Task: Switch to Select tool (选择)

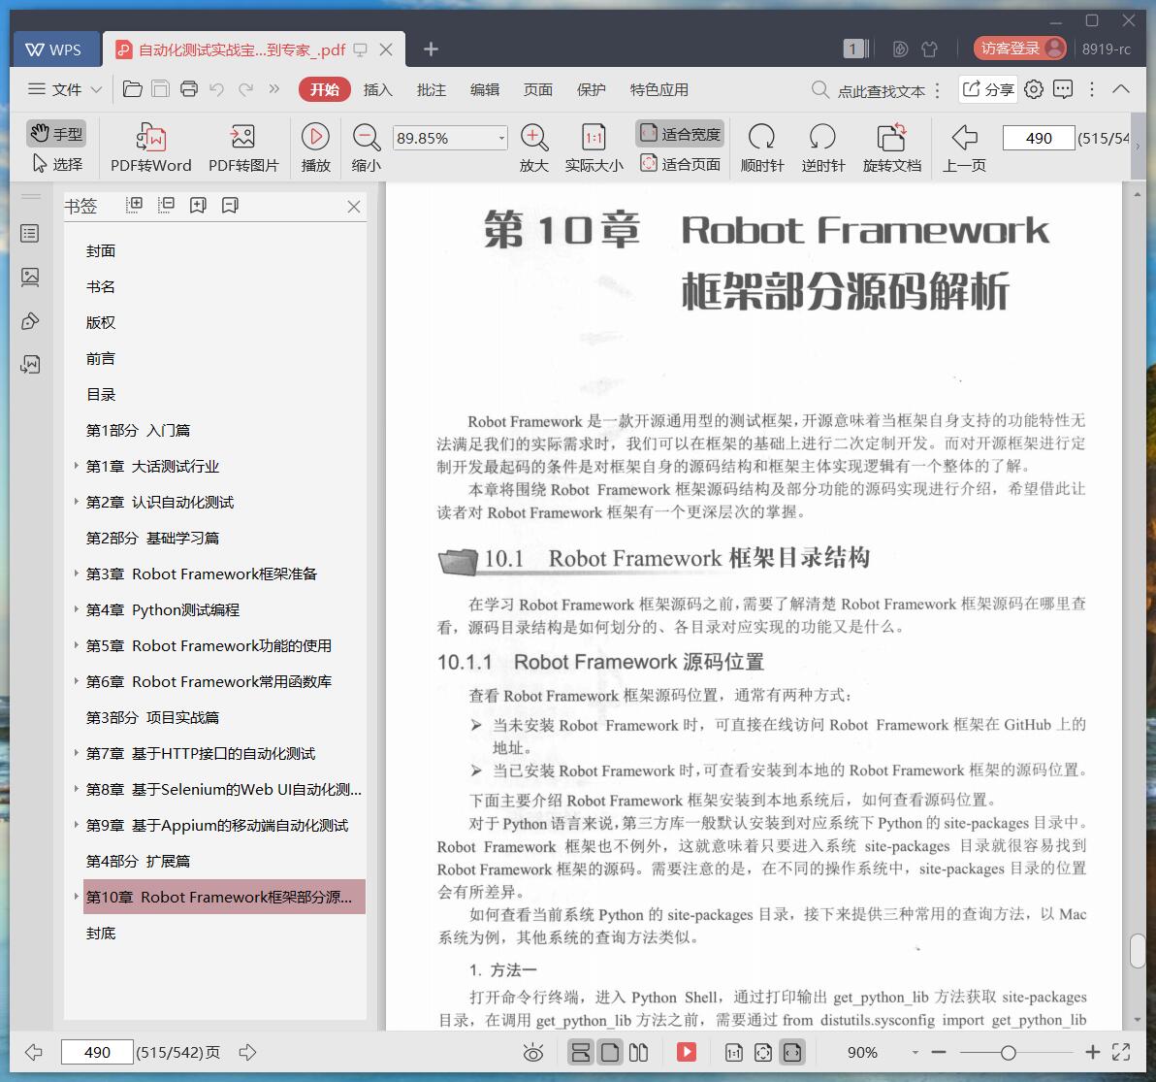Action: (x=57, y=164)
